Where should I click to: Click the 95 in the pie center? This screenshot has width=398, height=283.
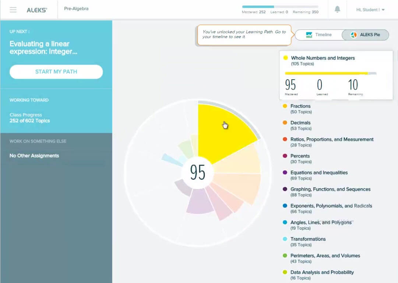[x=198, y=172]
